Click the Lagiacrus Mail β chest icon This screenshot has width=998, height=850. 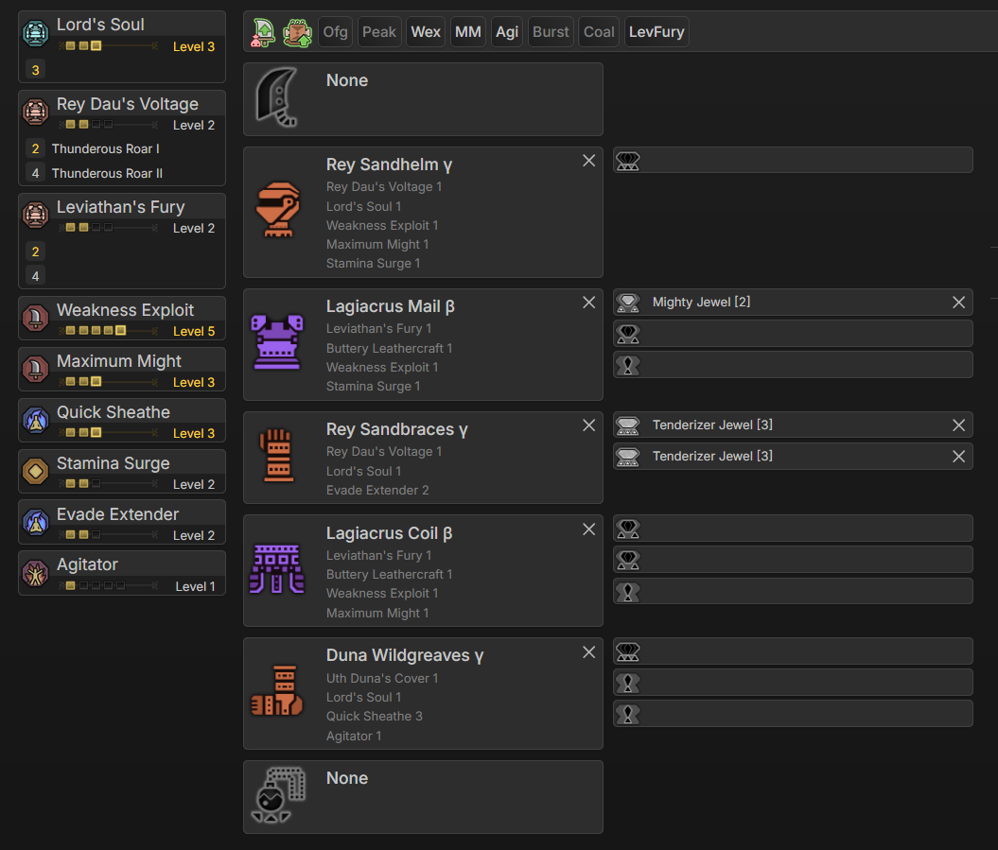tap(277, 342)
